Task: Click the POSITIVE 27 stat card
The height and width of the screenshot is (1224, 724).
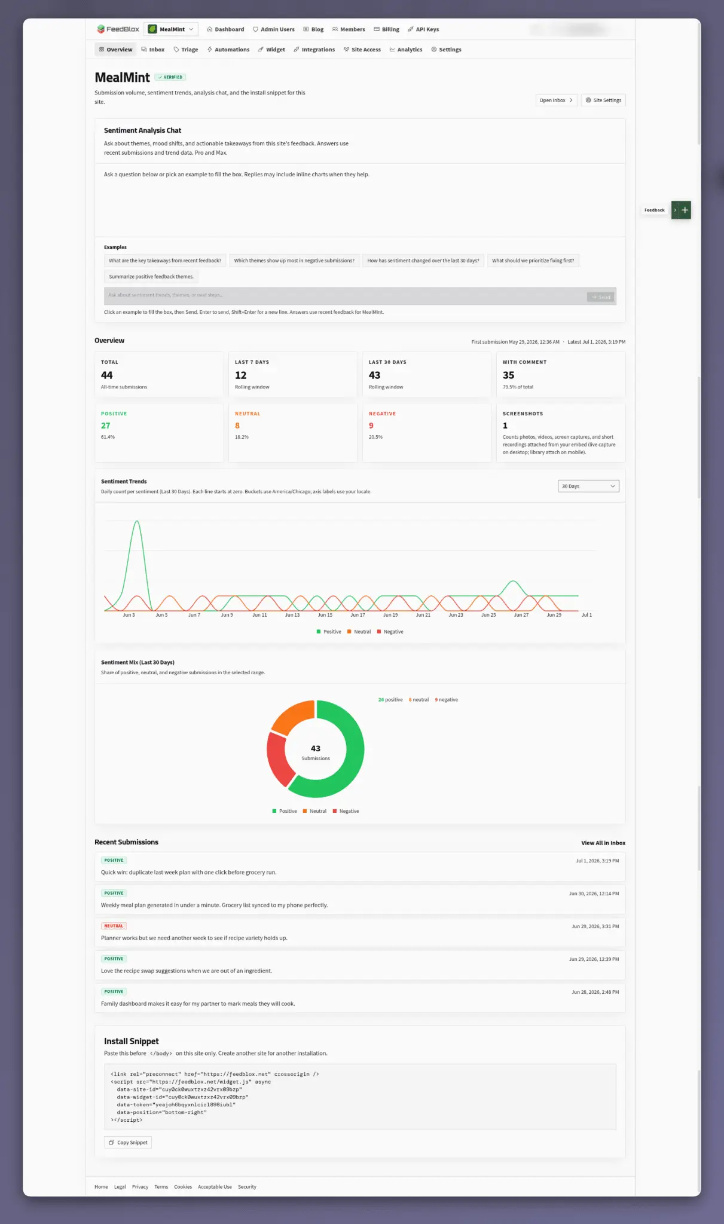Action: coord(159,432)
